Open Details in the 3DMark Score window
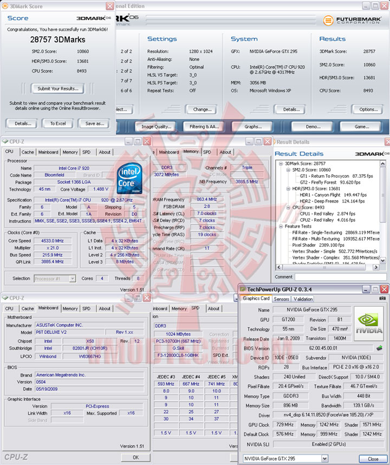This screenshot has width=390, height=465. [x=23, y=124]
